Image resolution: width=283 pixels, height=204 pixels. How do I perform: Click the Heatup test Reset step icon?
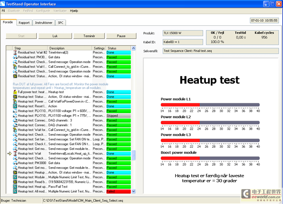coord(15,106)
